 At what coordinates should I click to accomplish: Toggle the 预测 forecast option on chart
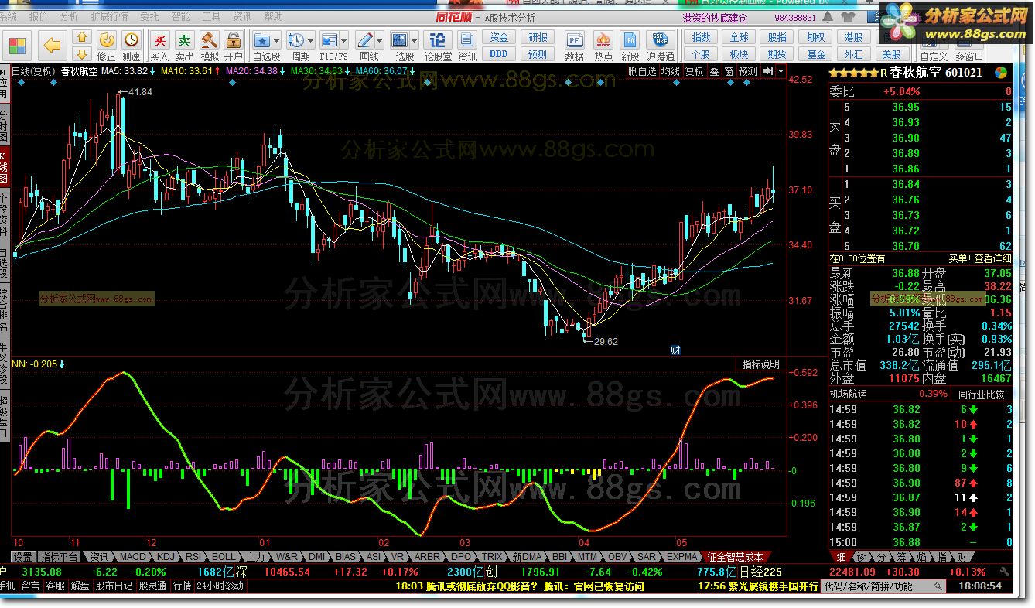(x=748, y=71)
